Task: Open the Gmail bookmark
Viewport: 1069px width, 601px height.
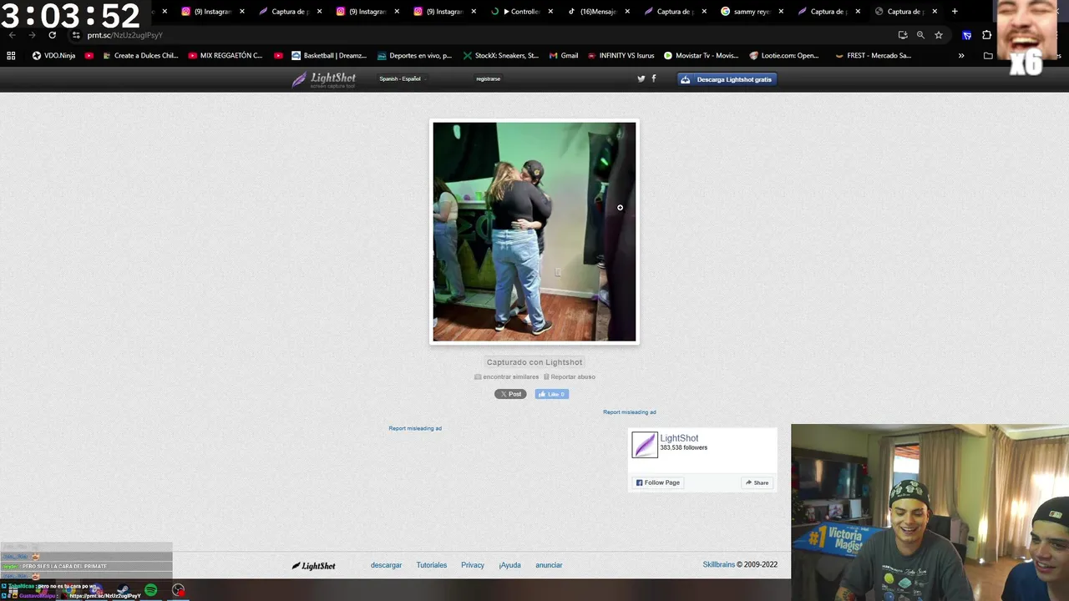Action: (564, 56)
